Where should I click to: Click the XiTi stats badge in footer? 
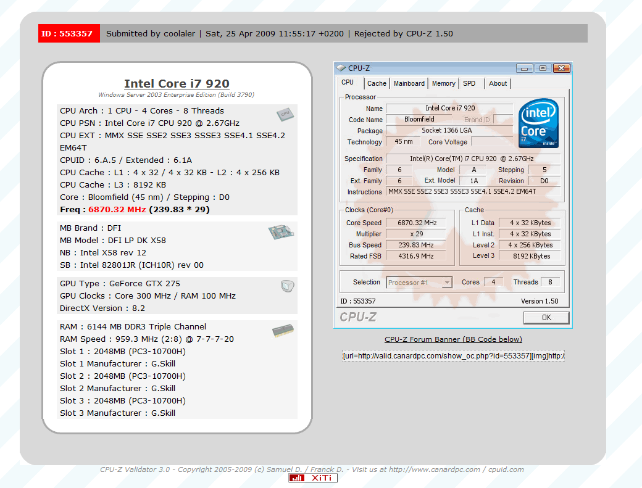(x=313, y=478)
